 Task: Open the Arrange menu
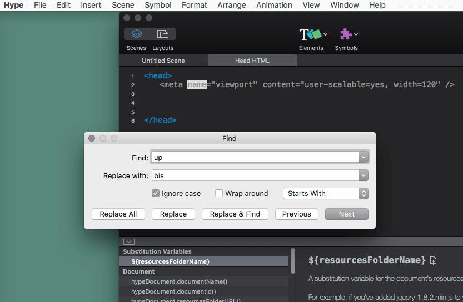231,5
